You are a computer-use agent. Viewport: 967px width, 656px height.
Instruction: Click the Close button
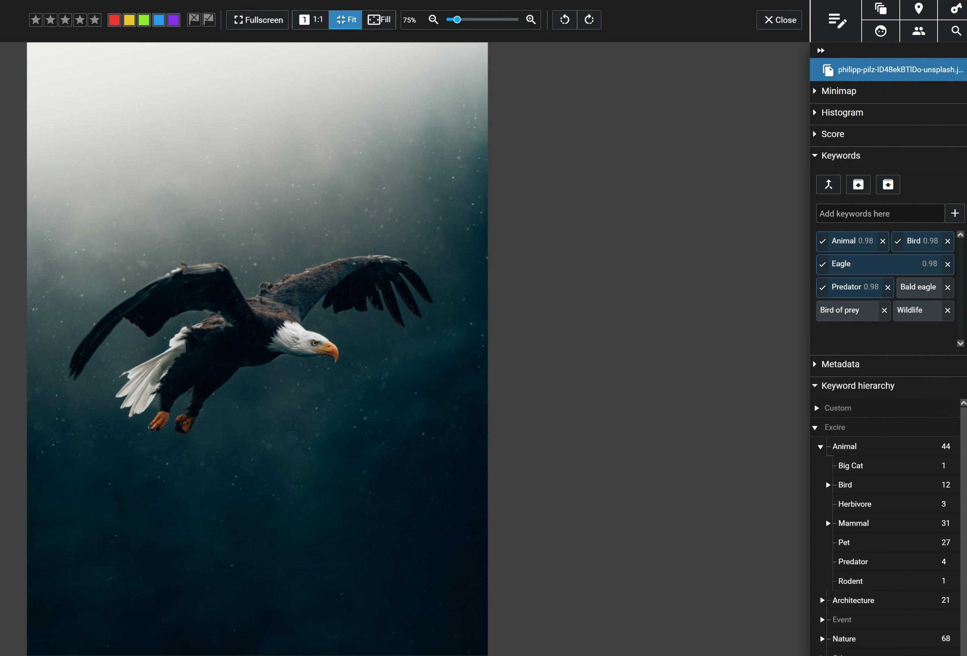779,20
